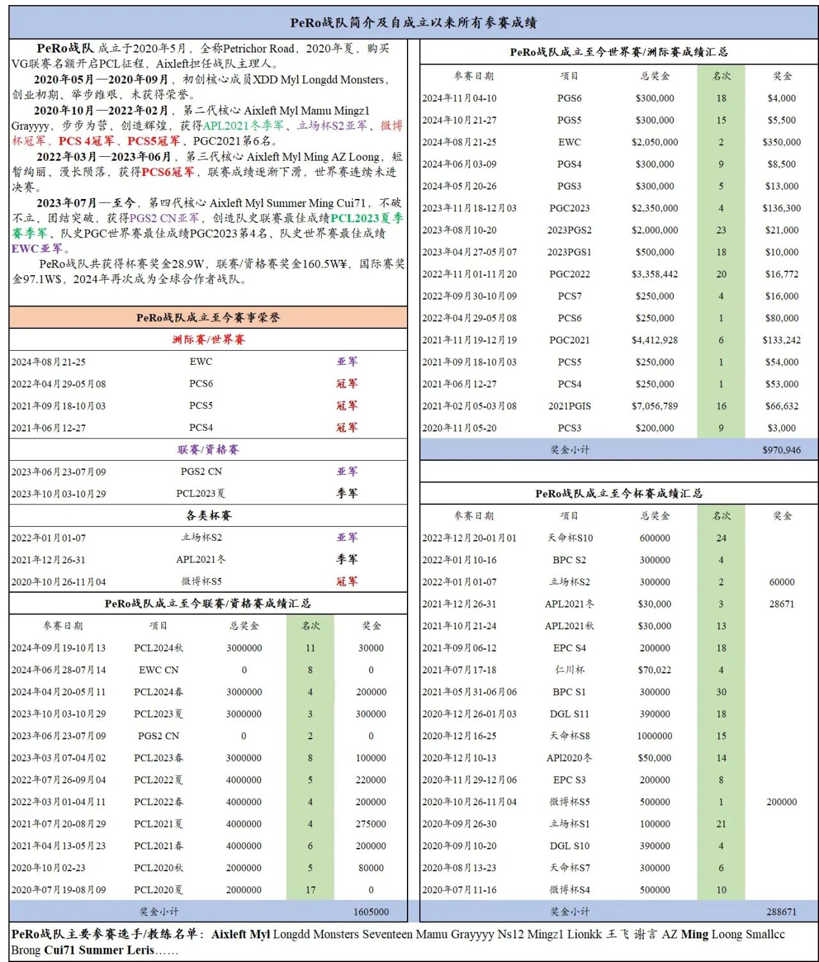
Task: Click '天命杯S7' cup entry
Action: (x=569, y=868)
